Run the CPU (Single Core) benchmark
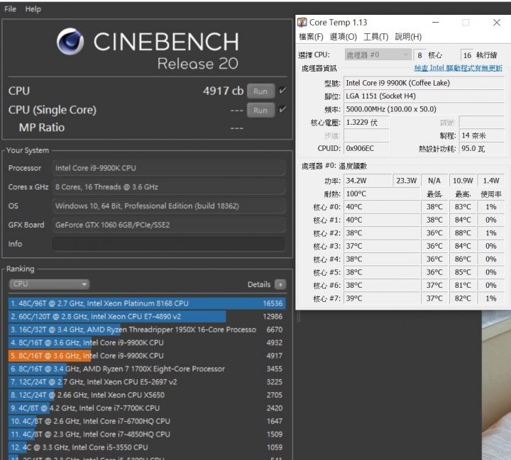This screenshot has height=460, width=511. (x=260, y=111)
